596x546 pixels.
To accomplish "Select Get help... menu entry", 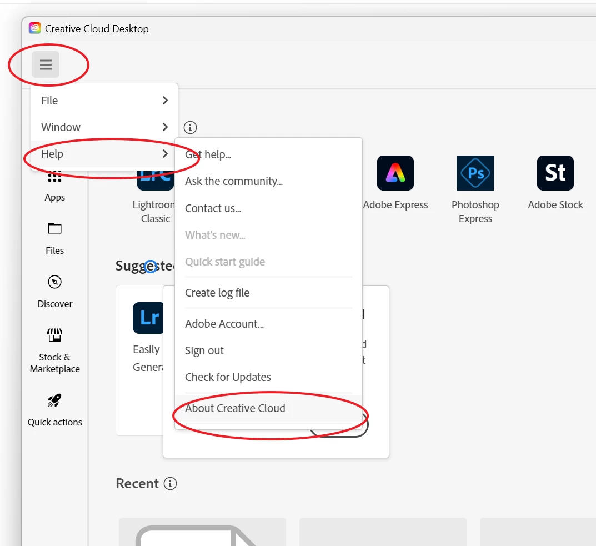I will (x=268, y=154).
